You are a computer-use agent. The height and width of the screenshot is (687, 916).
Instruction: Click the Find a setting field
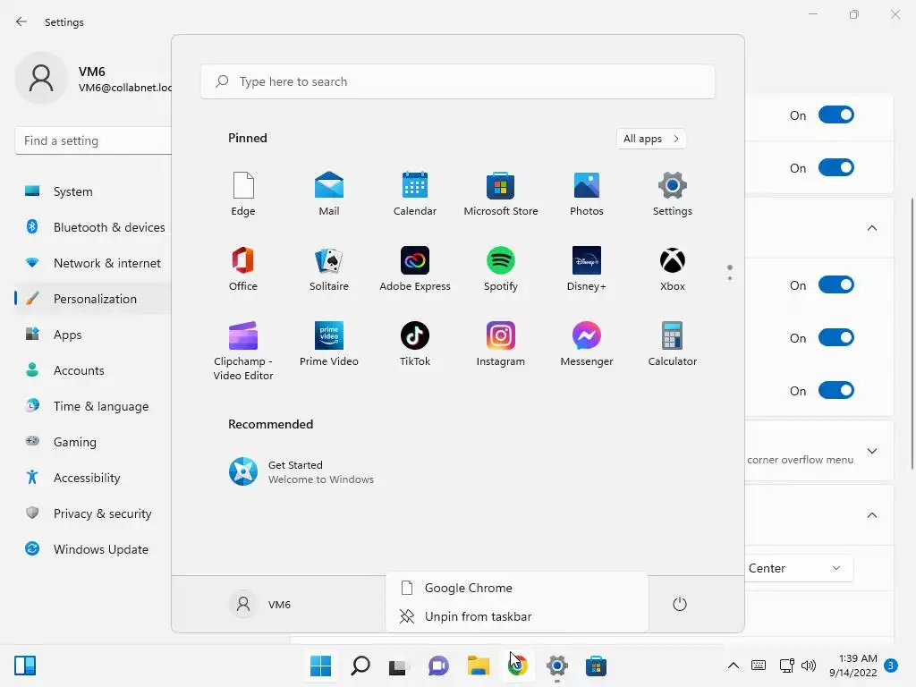(x=93, y=140)
